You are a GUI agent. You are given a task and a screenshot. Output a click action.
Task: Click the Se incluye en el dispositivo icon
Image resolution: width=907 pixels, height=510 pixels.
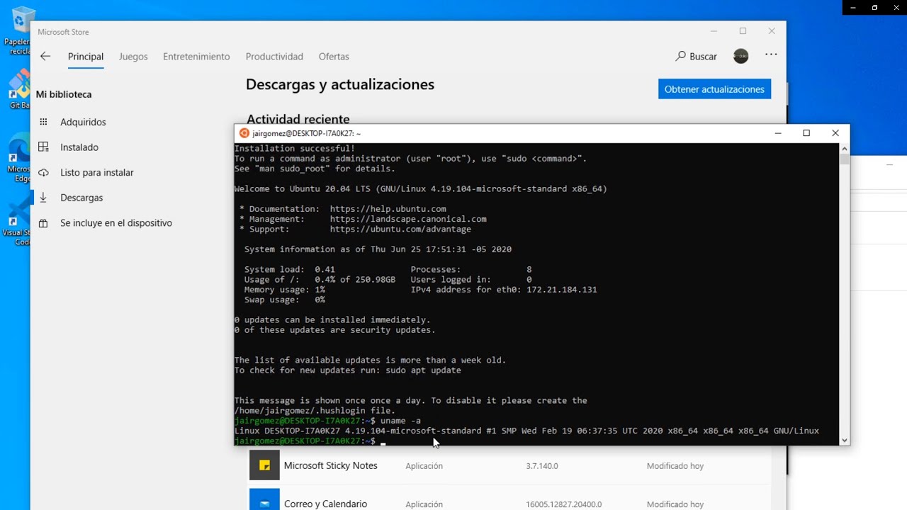pos(43,223)
